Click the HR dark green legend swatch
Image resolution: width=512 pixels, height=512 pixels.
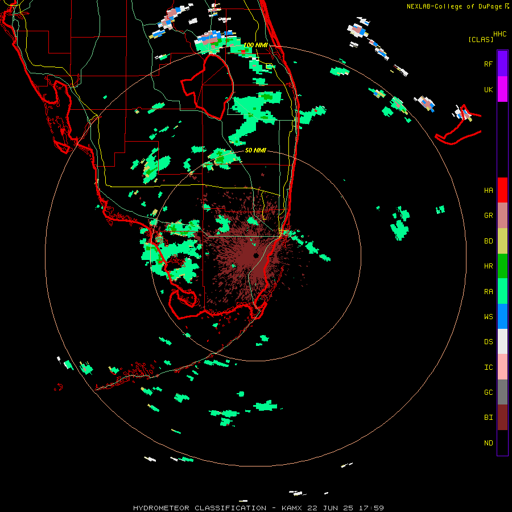pyautogui.click(x=502, y=266)
